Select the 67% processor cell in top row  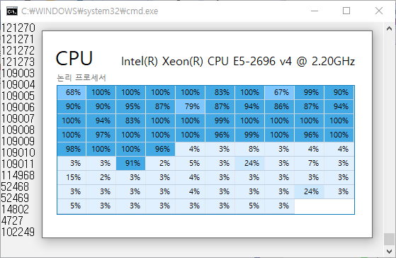tap(280, 92)
